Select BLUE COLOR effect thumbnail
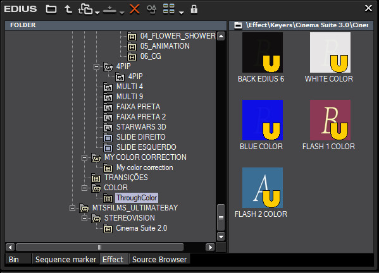 pos(262,120)
